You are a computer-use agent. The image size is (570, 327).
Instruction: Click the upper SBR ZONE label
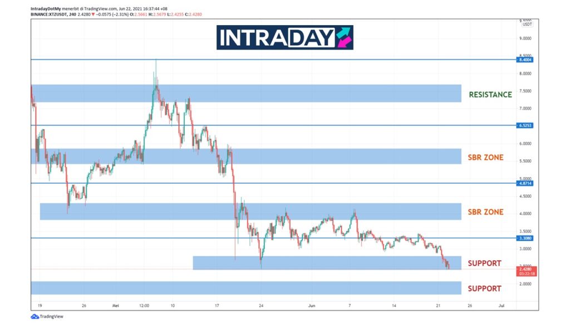(x=485, y=158)
